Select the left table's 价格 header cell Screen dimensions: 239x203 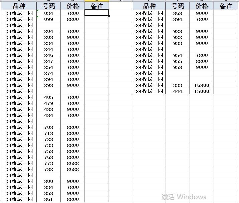[x=73, y=6]
